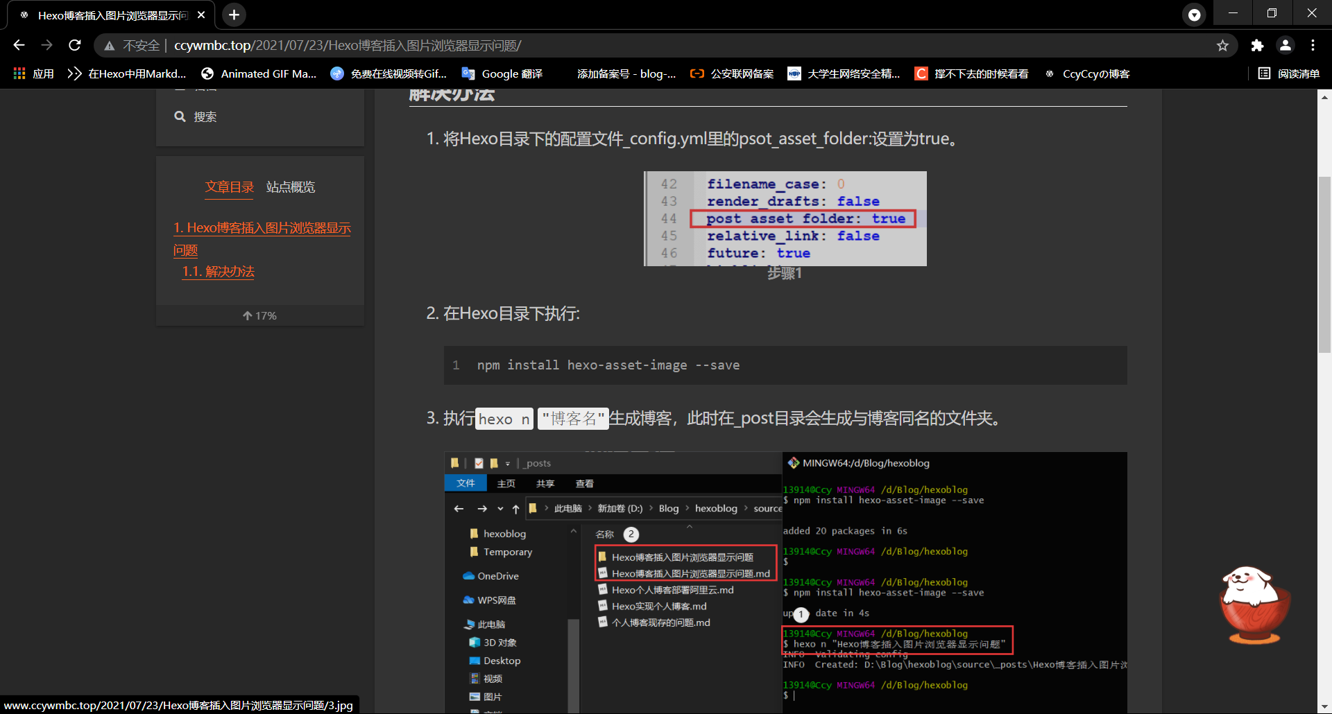Reload the current page

75,45
